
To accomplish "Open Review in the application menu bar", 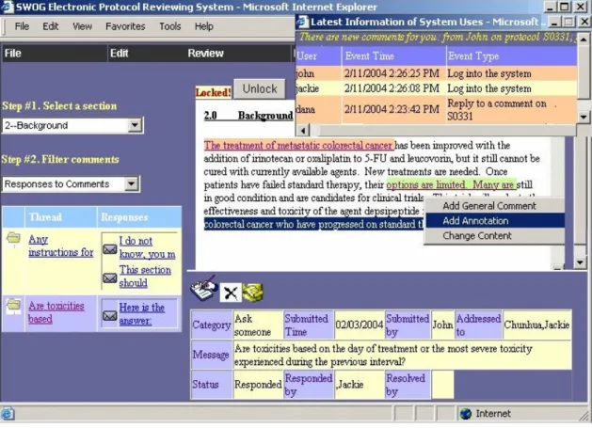I will click(206, 54).
